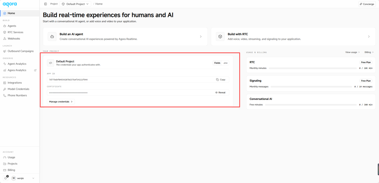This screenshot has height=183, width=379.
Task: Click '0 / 1M messages' usage value
Action: point(363,87)
